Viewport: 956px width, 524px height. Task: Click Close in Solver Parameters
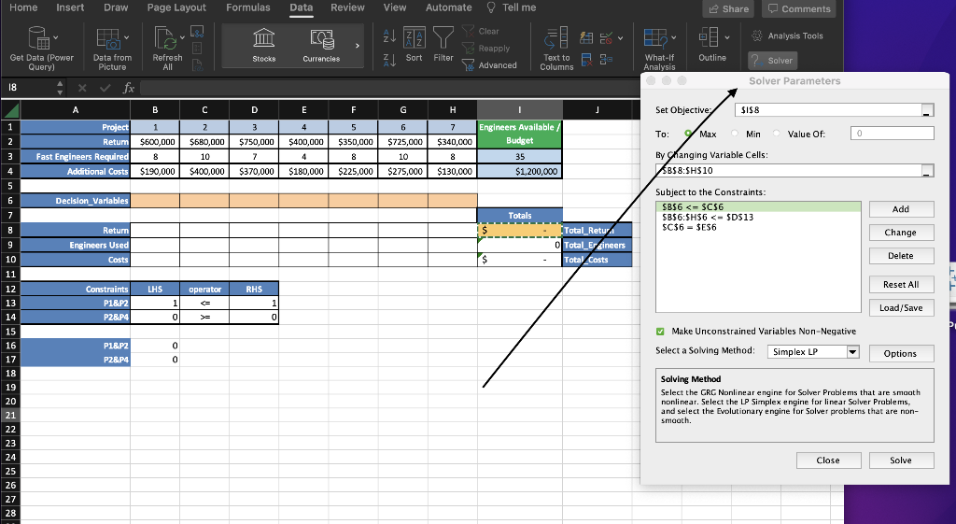pos(829,460)
